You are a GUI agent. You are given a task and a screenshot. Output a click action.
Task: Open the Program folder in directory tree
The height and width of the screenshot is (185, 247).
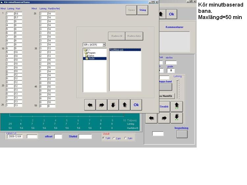tap(91, 53)
